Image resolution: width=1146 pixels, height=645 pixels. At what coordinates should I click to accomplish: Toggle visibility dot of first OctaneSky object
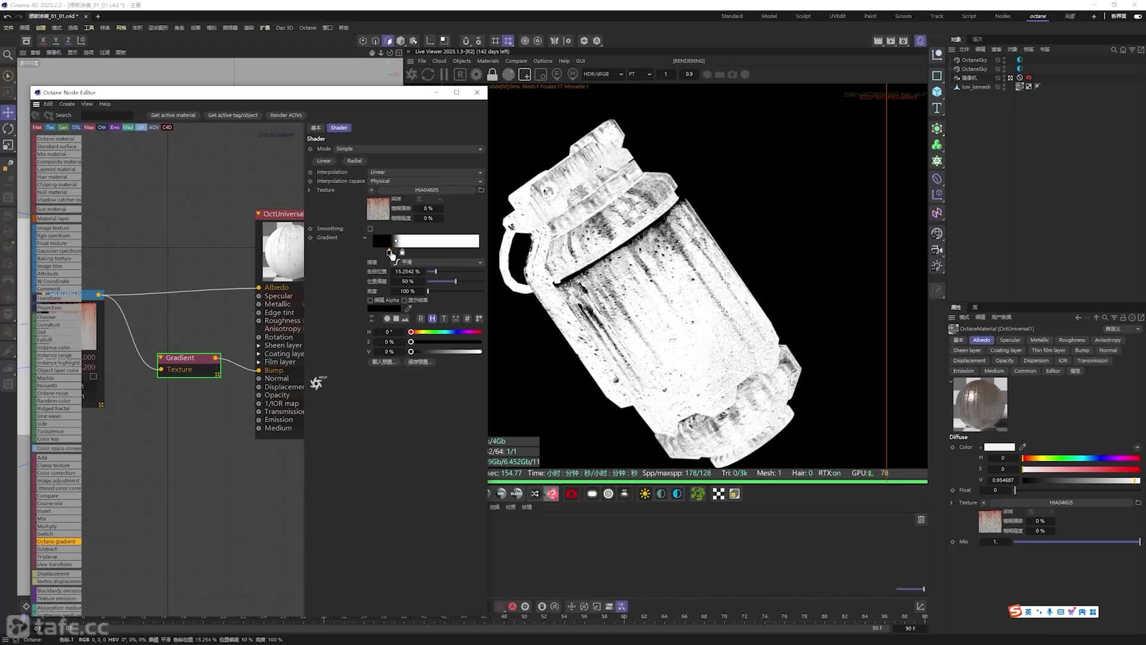(x=1004, y=60)
